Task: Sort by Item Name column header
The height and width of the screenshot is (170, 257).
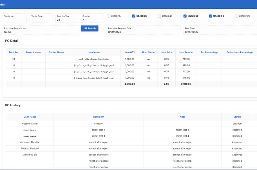Action: click(94, 52)
